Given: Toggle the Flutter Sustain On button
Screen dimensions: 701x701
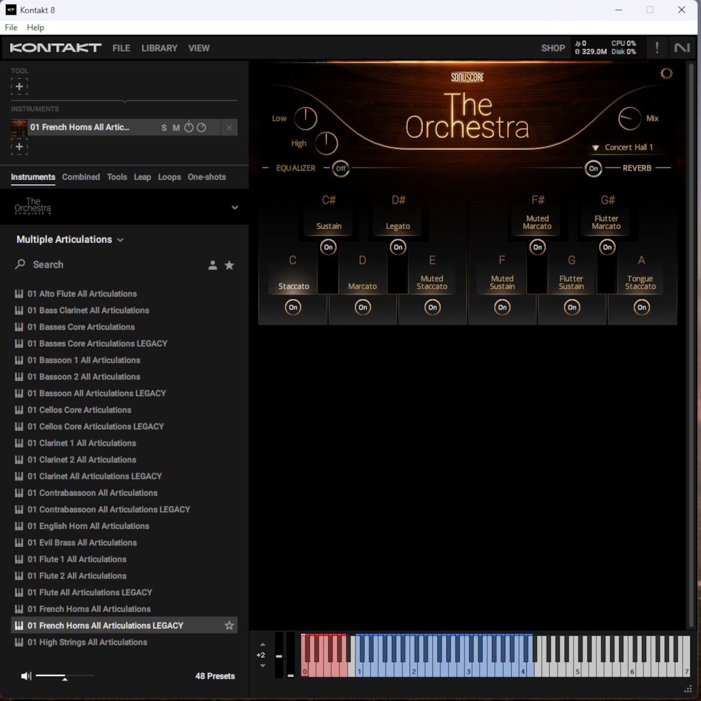Looking at the screenshot, I should pyautogui.click(x=572, y=308).
